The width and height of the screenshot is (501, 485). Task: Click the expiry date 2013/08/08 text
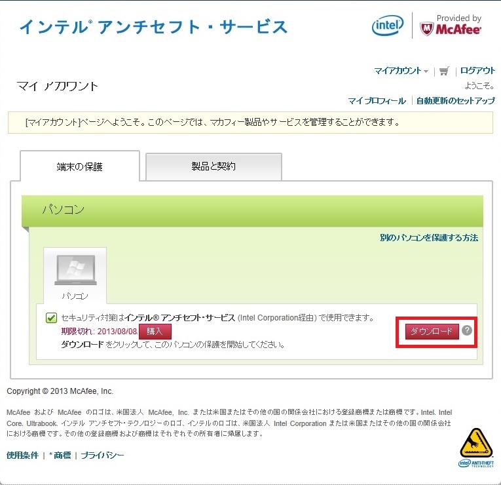pyautogui.click(x=117, y=331)
